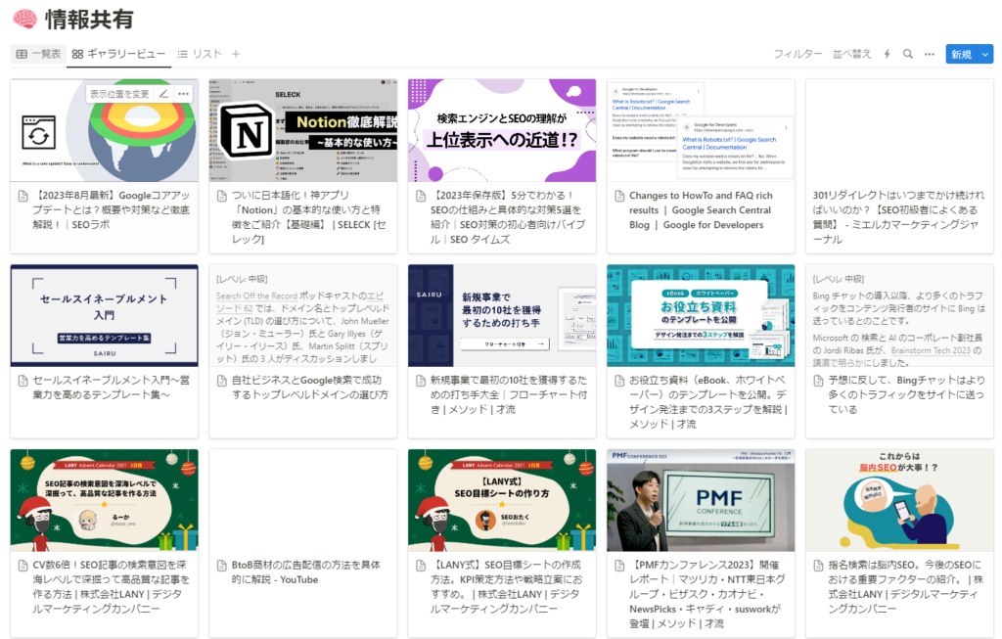Click page icon next to ついに日本語化！神アプリ
Image resolution: width=1002 pixels, height=639 pixels.
click(222, 196)
